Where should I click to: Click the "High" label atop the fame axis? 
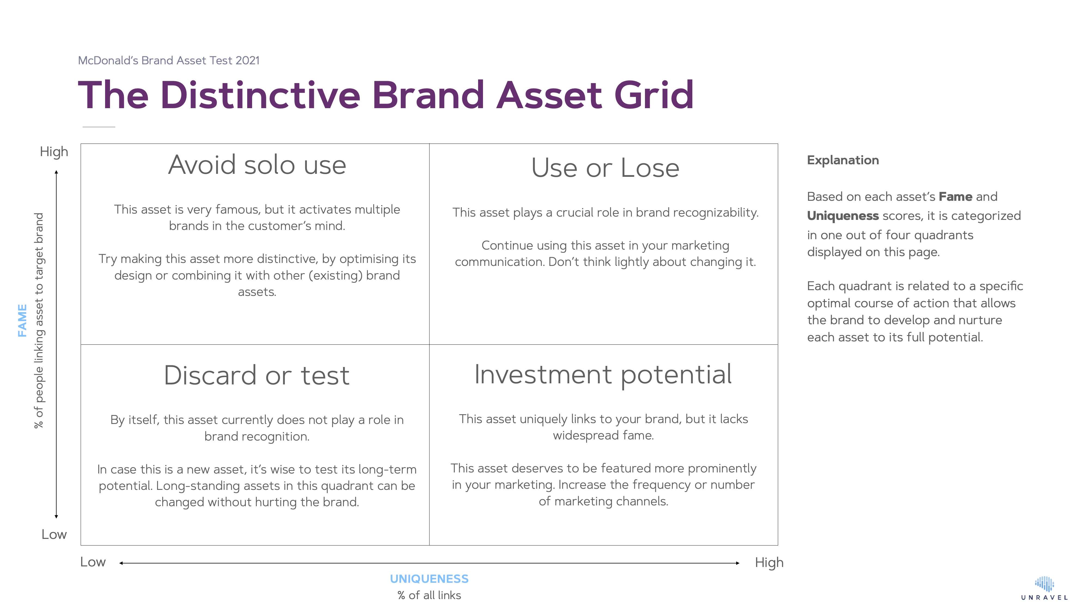point(54,151)
